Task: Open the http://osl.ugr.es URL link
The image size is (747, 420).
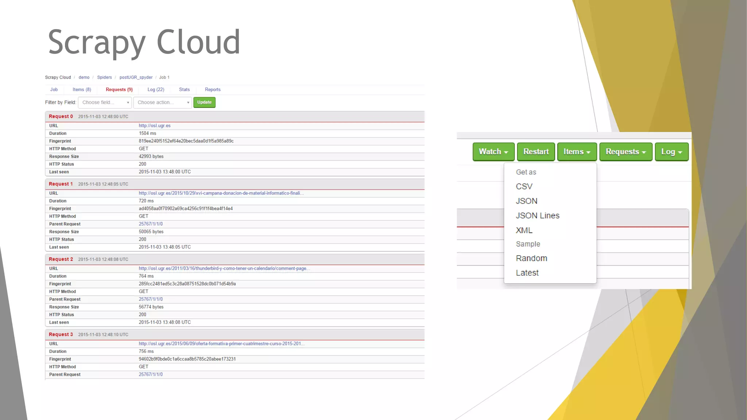Action: click(x=155, y=126)
